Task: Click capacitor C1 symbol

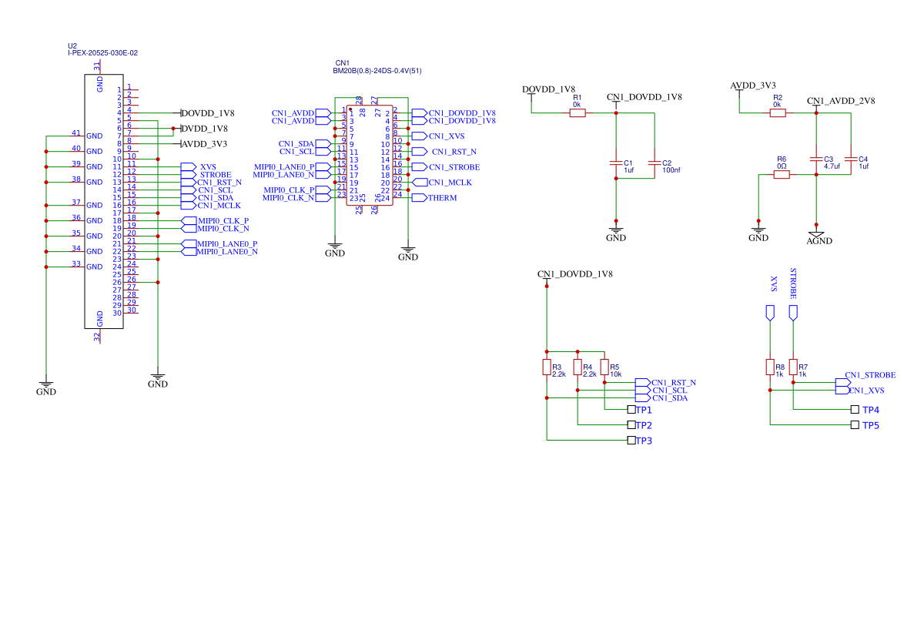Action: 615,163
